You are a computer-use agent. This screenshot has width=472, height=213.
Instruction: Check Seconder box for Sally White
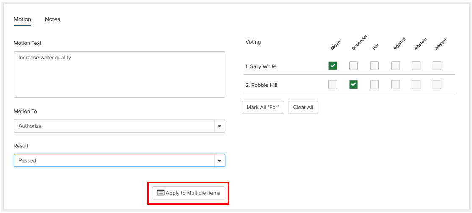point(353,66)
